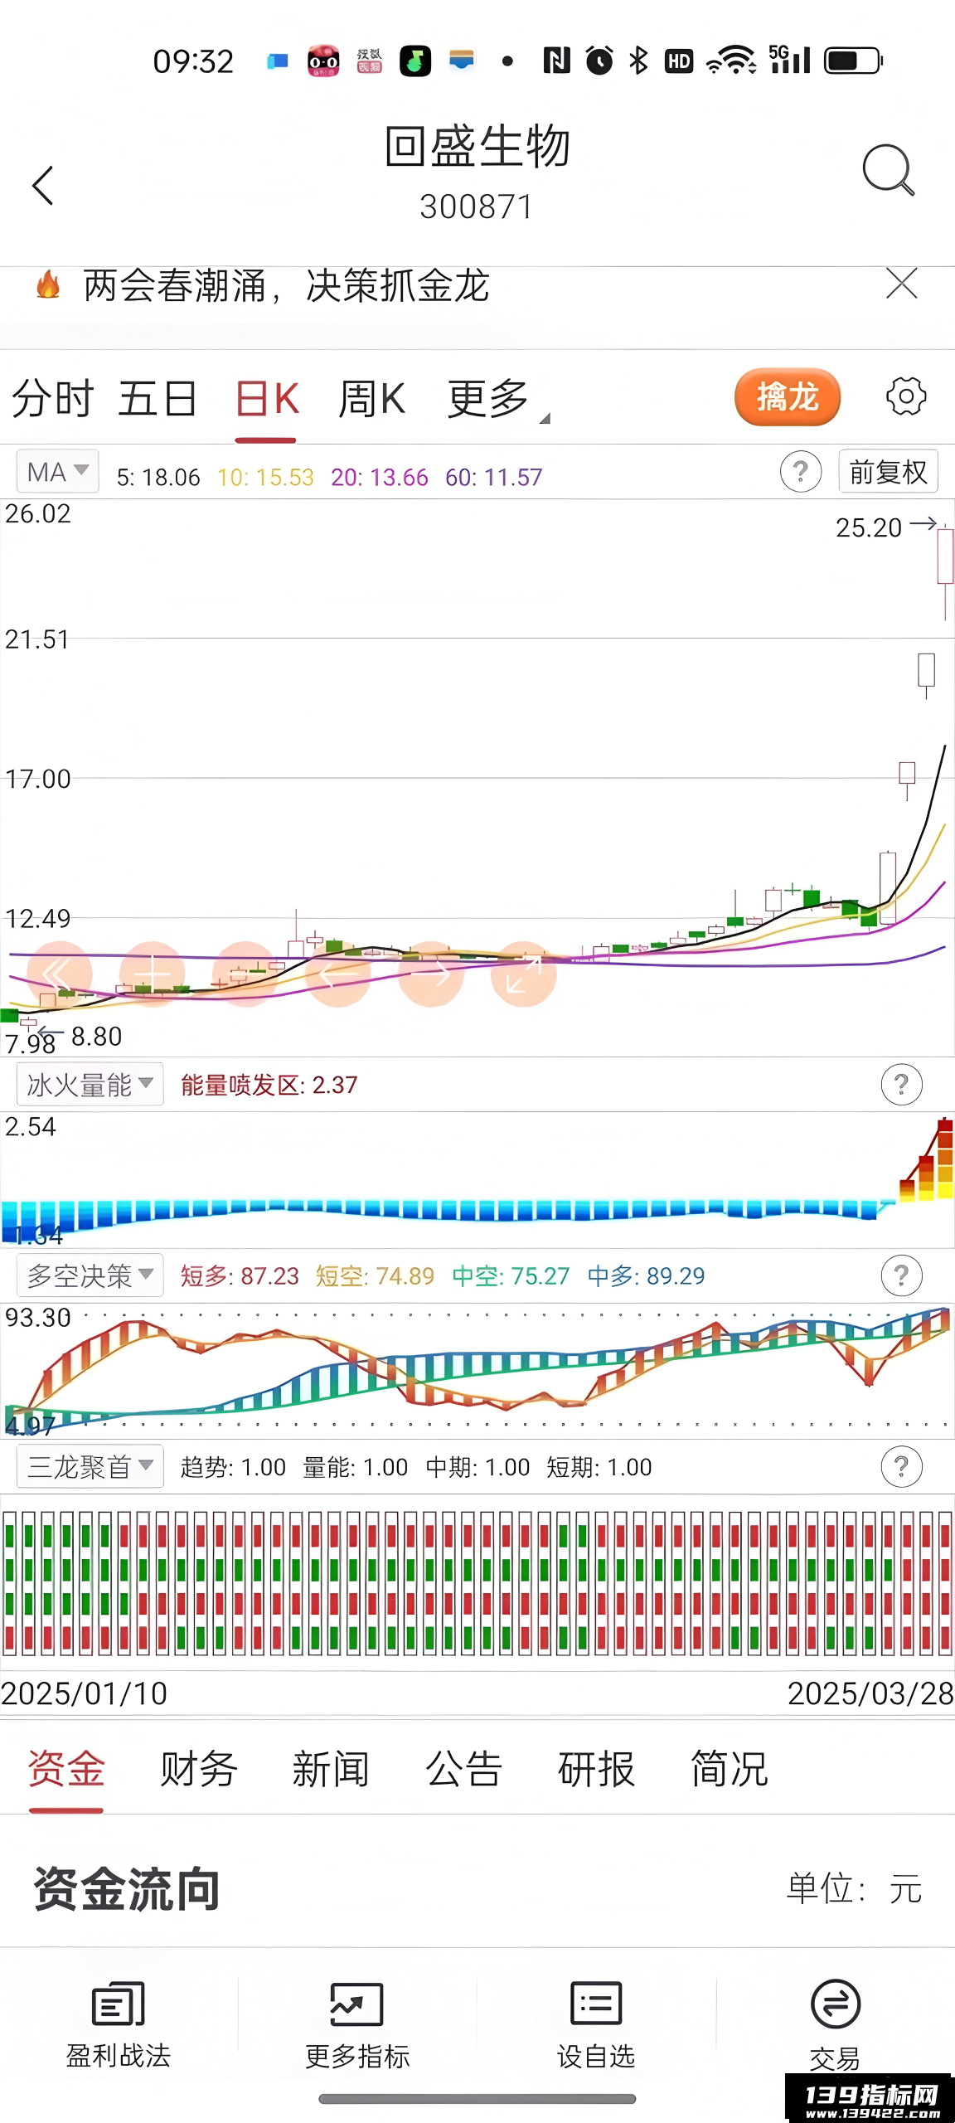Image resolution: width=955 pixels, height=2123 pixels.
Task: Open chart settings gear icon
Action: [x=906, y=396]
